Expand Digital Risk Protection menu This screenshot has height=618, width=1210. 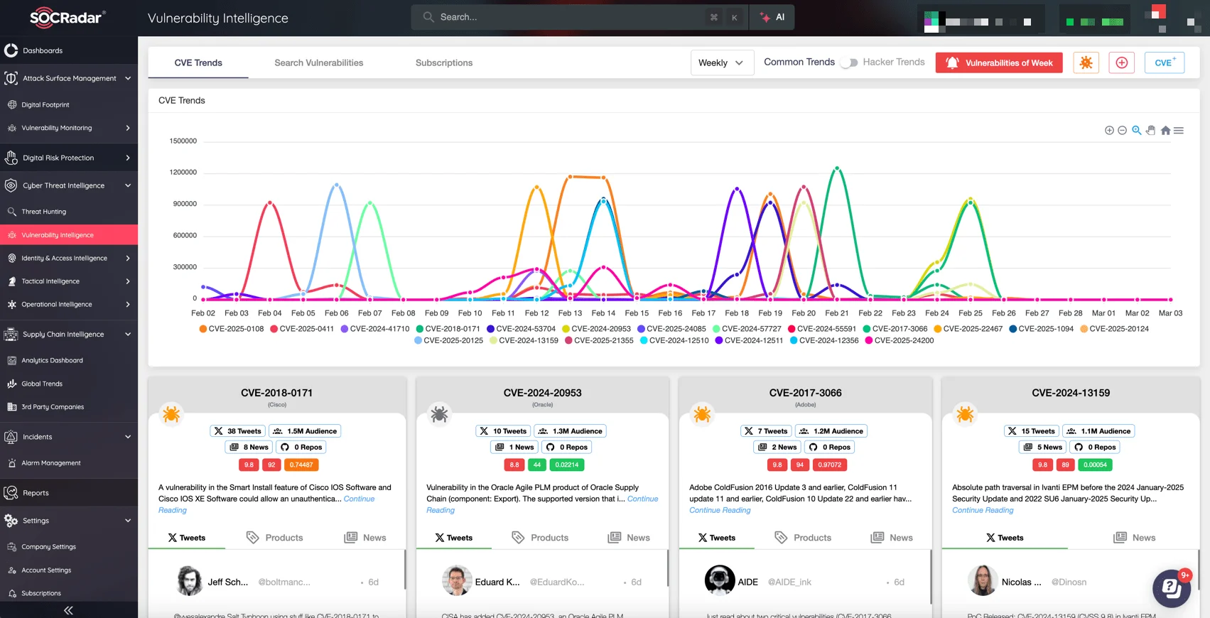click(x=69, y=158)
